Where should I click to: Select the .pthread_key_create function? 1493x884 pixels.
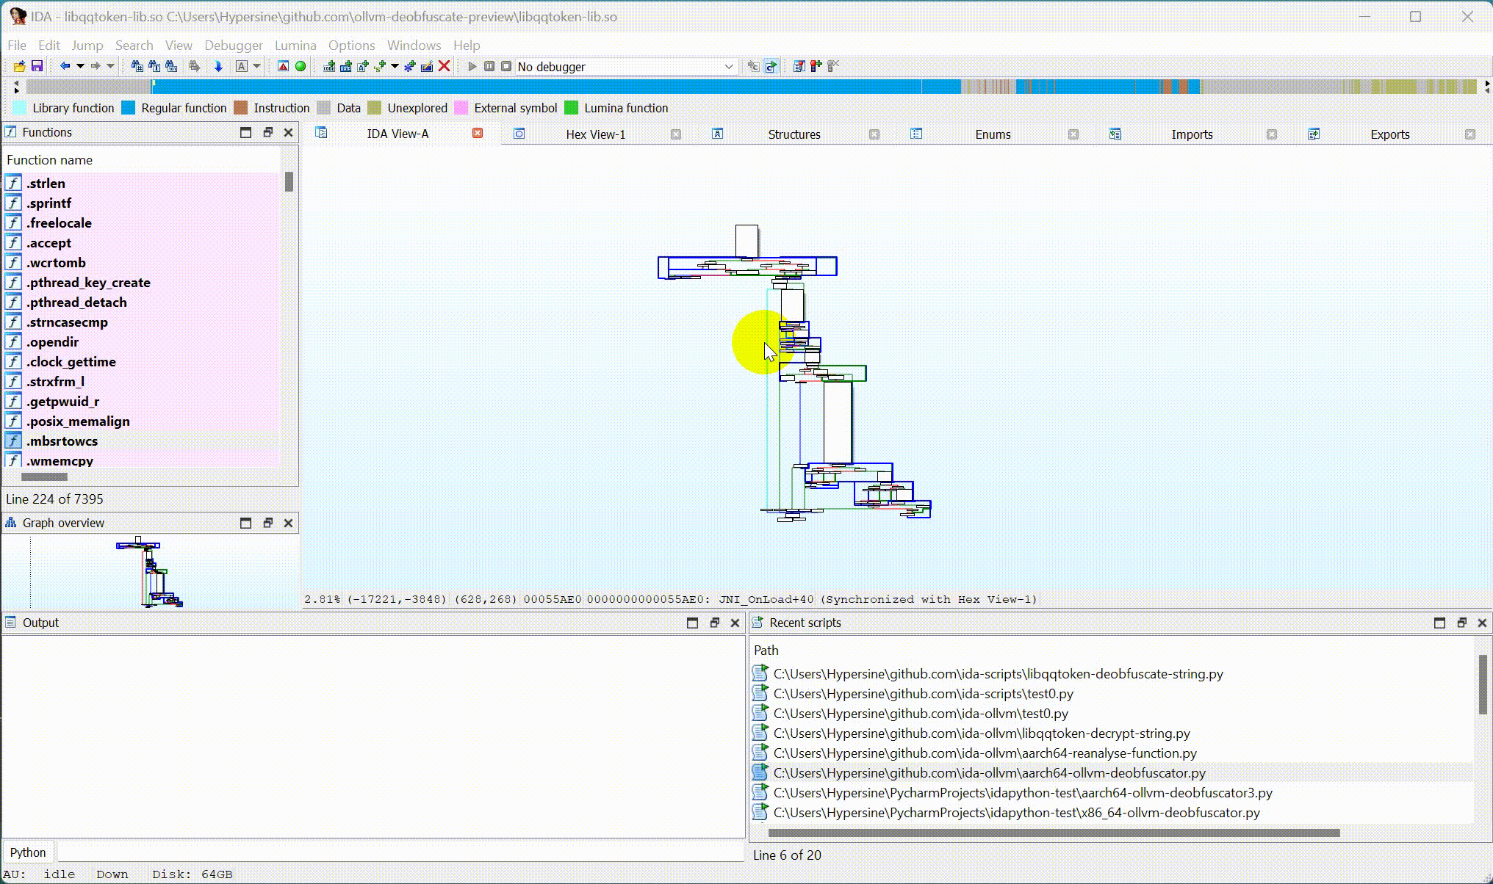(x=88, y=283)
